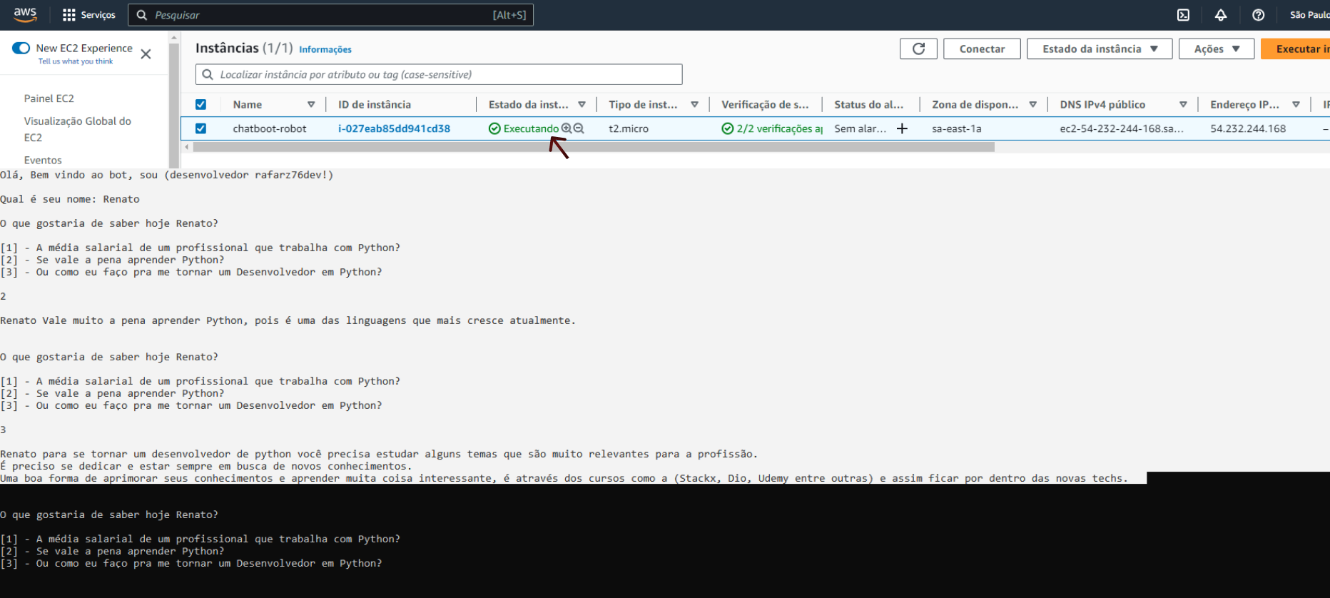Click the t2.micro instance type cell
This screenshot has width=1330, height=598.
point(629,128)
